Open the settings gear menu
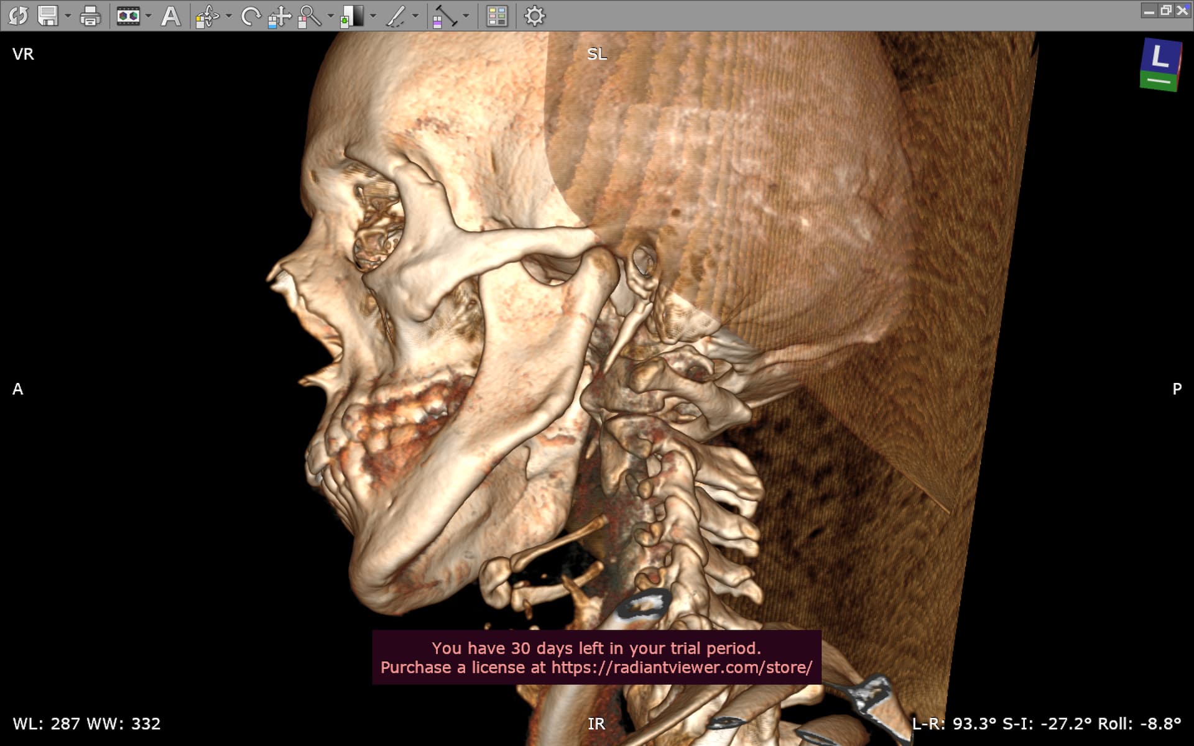 (x=534, y=16)
